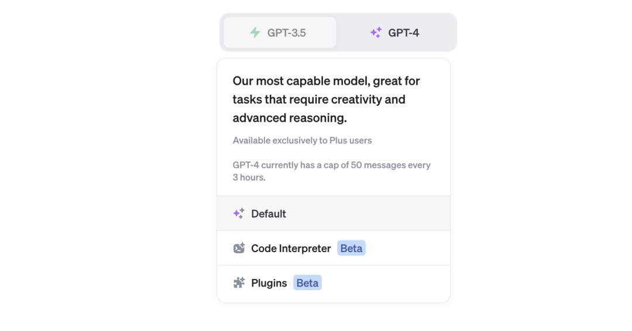Screen dimensions: 632x331
Task: Click the green lightning bolt GPT-3.5 icon
Action: tap(255, 33)
